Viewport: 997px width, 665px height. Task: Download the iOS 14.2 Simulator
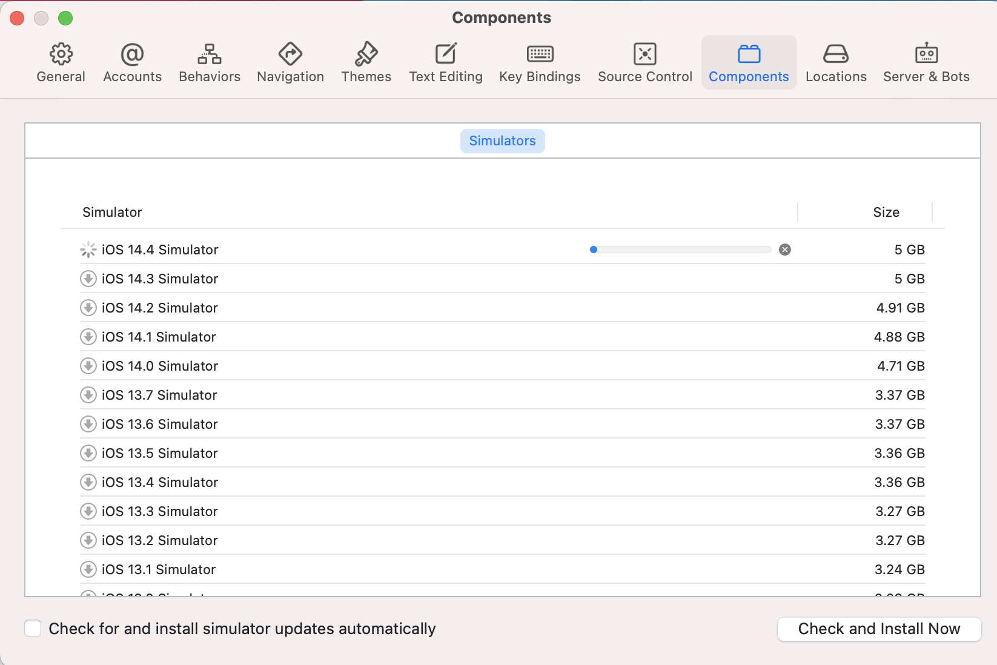click(88, 308)
